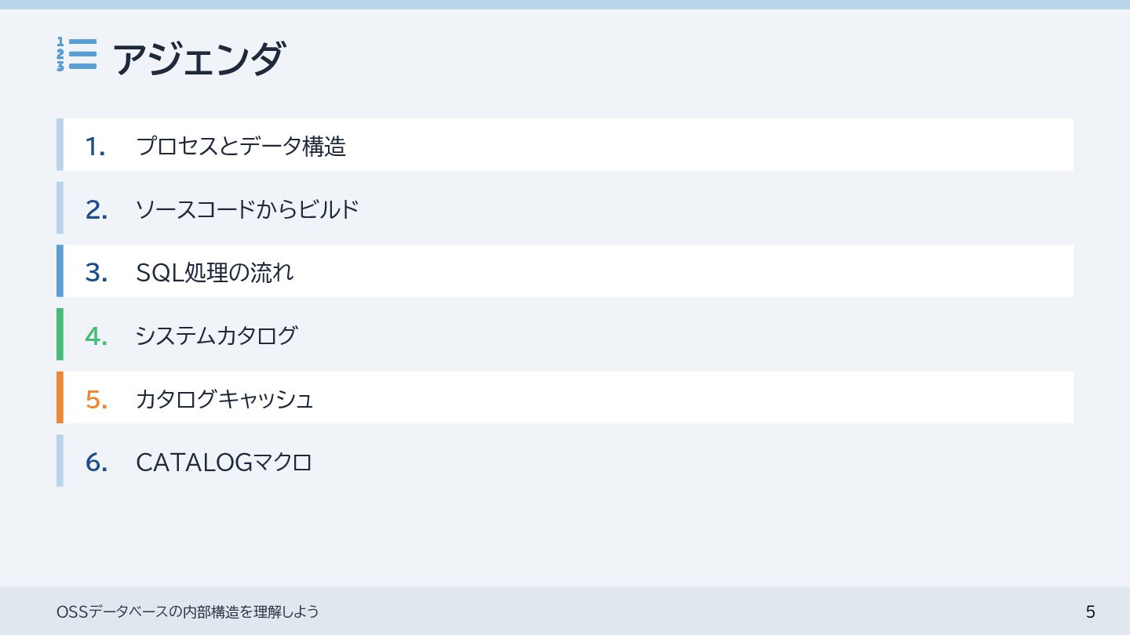Image resolution: width=1130 pixels, height=635 pixels.
Task: Click the number "6." in the agenda
Action: (x=96, y=463)
